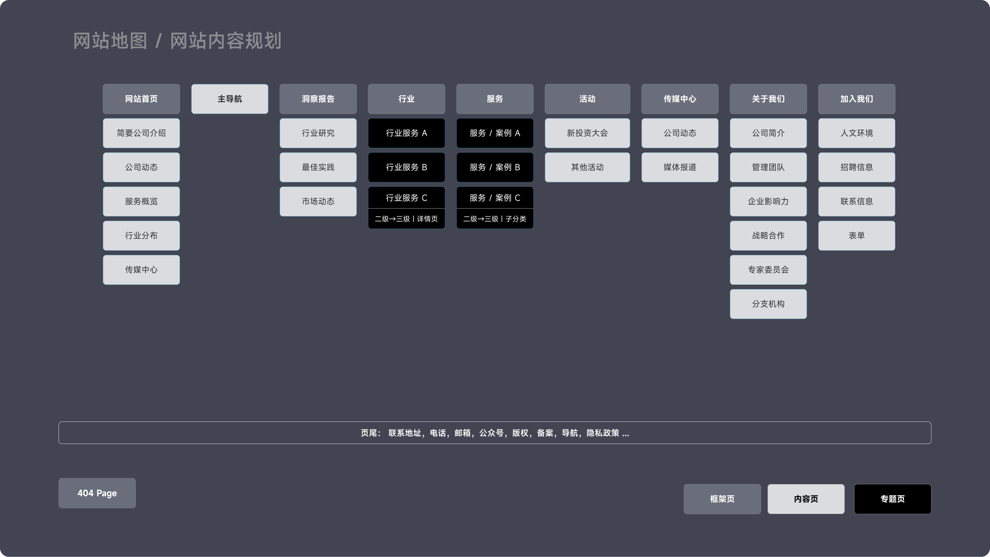Viewport: 990px width, 557px height.
Task: Select the 主导航 box
Action: pyautogui.click(x=229, y=99)
